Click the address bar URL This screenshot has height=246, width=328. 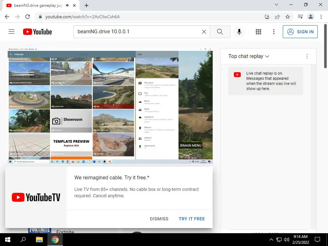[83, 17]
